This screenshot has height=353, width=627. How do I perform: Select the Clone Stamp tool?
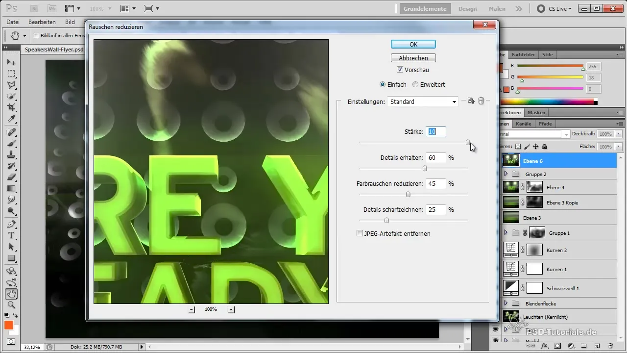coord(11,155)
